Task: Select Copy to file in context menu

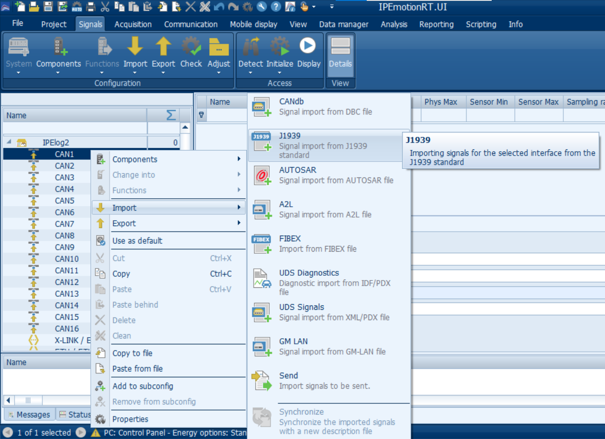Action: click(168, 353)
